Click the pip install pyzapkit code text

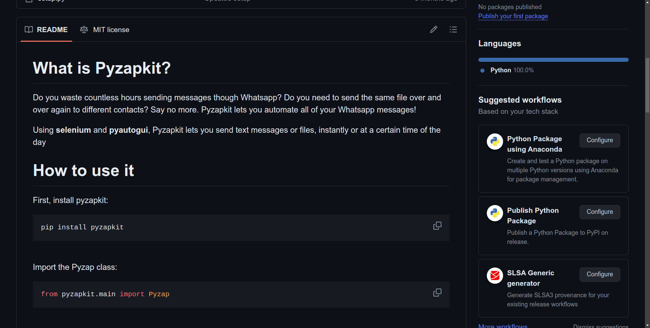82,227
